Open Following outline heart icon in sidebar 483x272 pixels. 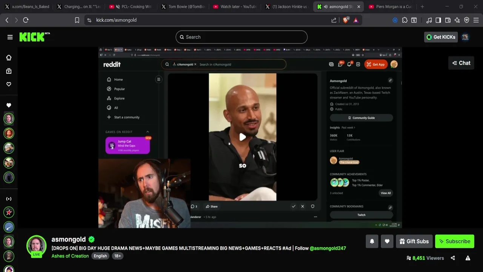click(9, 84)
